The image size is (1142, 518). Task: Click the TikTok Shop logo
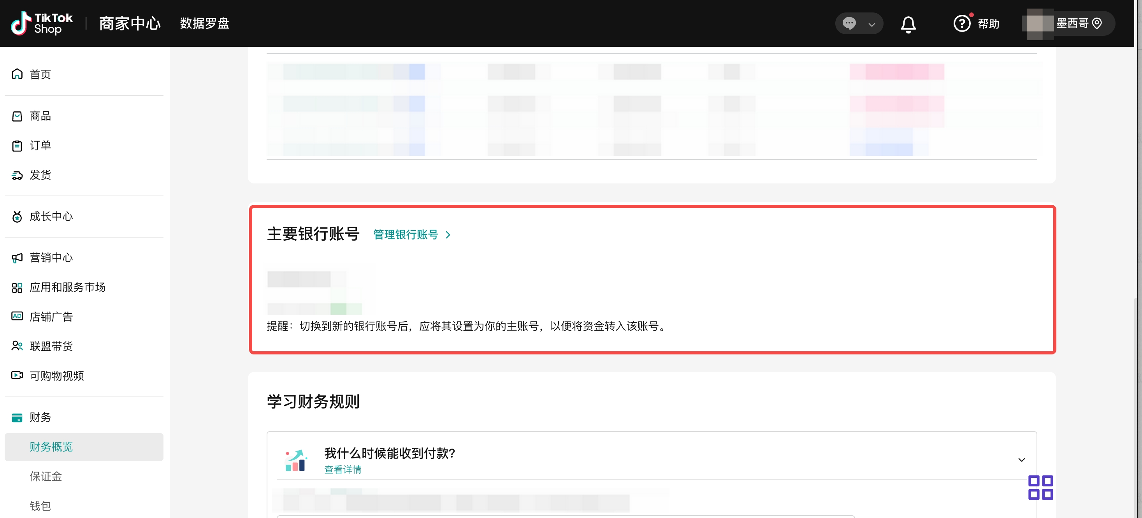(x=42, y=23)
